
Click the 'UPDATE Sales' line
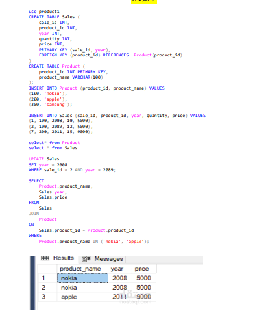tap(44, 159)
